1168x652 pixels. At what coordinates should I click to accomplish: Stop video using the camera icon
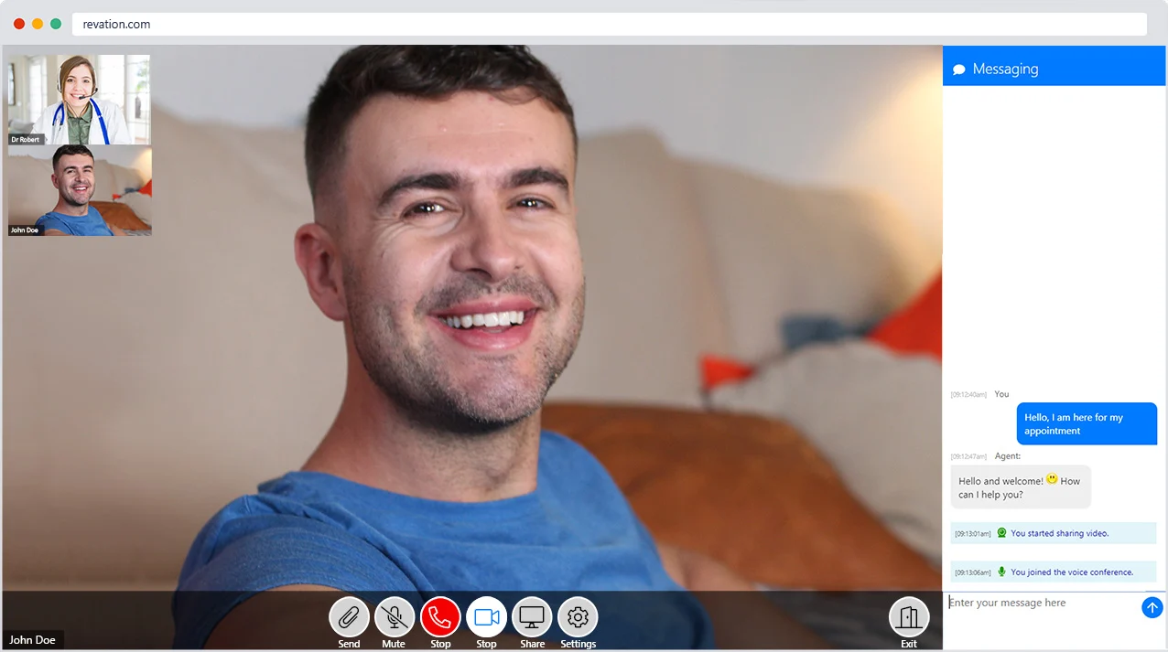click(486, 618)
